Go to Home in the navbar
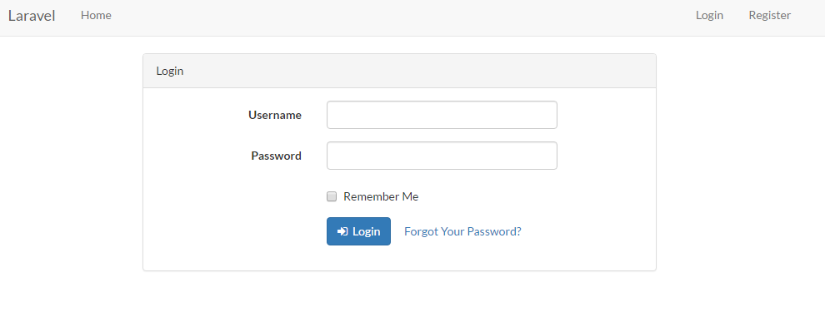Viewport: 825px width, 327px height. pyautogui.click(x=96, y=15)
